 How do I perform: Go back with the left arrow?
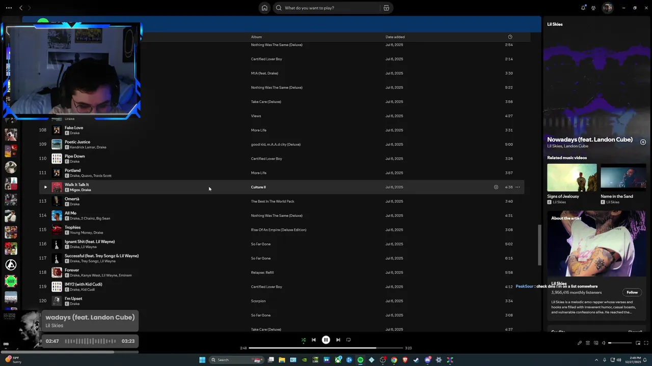(21, 8)
